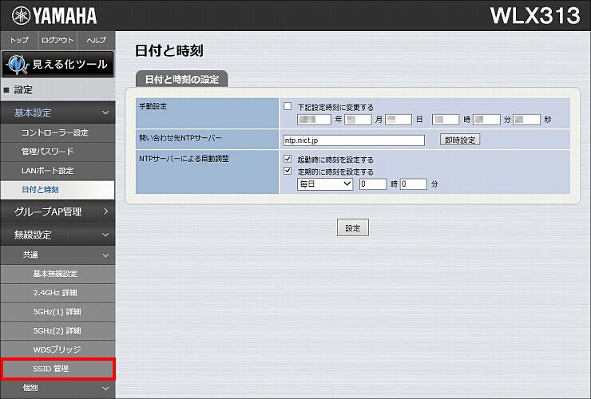The width and height of the screenshot is (591, 399).
Task: Click the 設定 sidebar header
Action: point(58,90)
